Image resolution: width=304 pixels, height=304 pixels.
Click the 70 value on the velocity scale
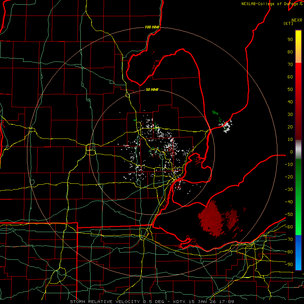tap(290, 65)
